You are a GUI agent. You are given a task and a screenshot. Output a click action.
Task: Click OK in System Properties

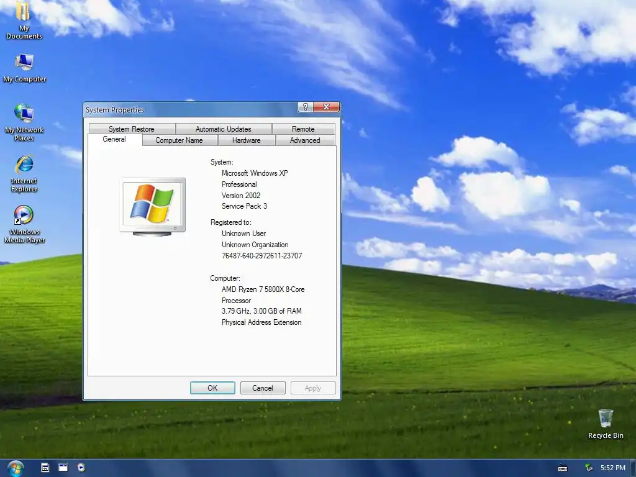212,388
